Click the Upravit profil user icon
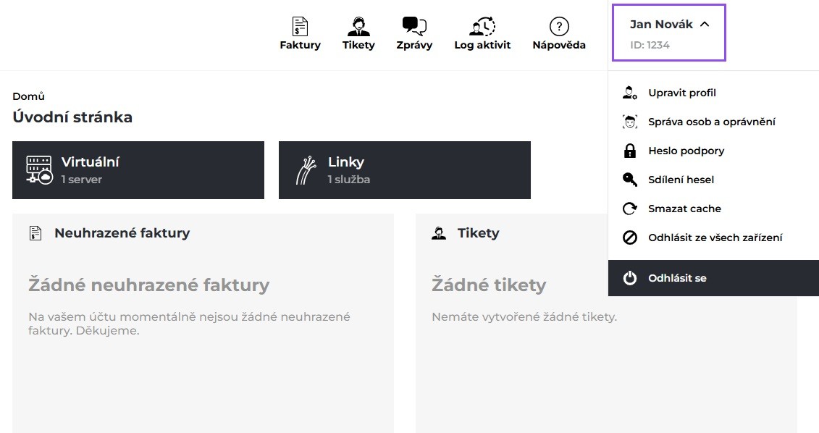The image size is (819, 433). pyautogui.click(x=630, y=93)
